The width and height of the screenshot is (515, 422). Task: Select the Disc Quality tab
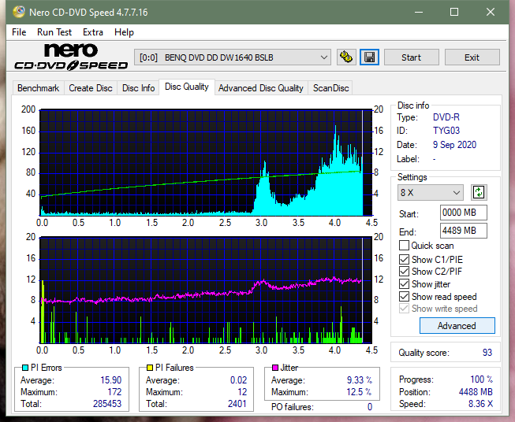click(x=187, y=87)
